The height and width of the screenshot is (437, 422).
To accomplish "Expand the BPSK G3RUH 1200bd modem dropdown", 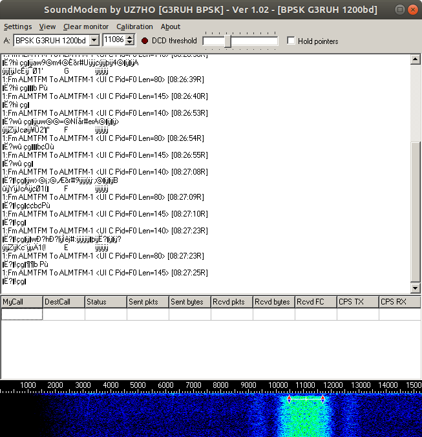I will click(x=94, y=41).
